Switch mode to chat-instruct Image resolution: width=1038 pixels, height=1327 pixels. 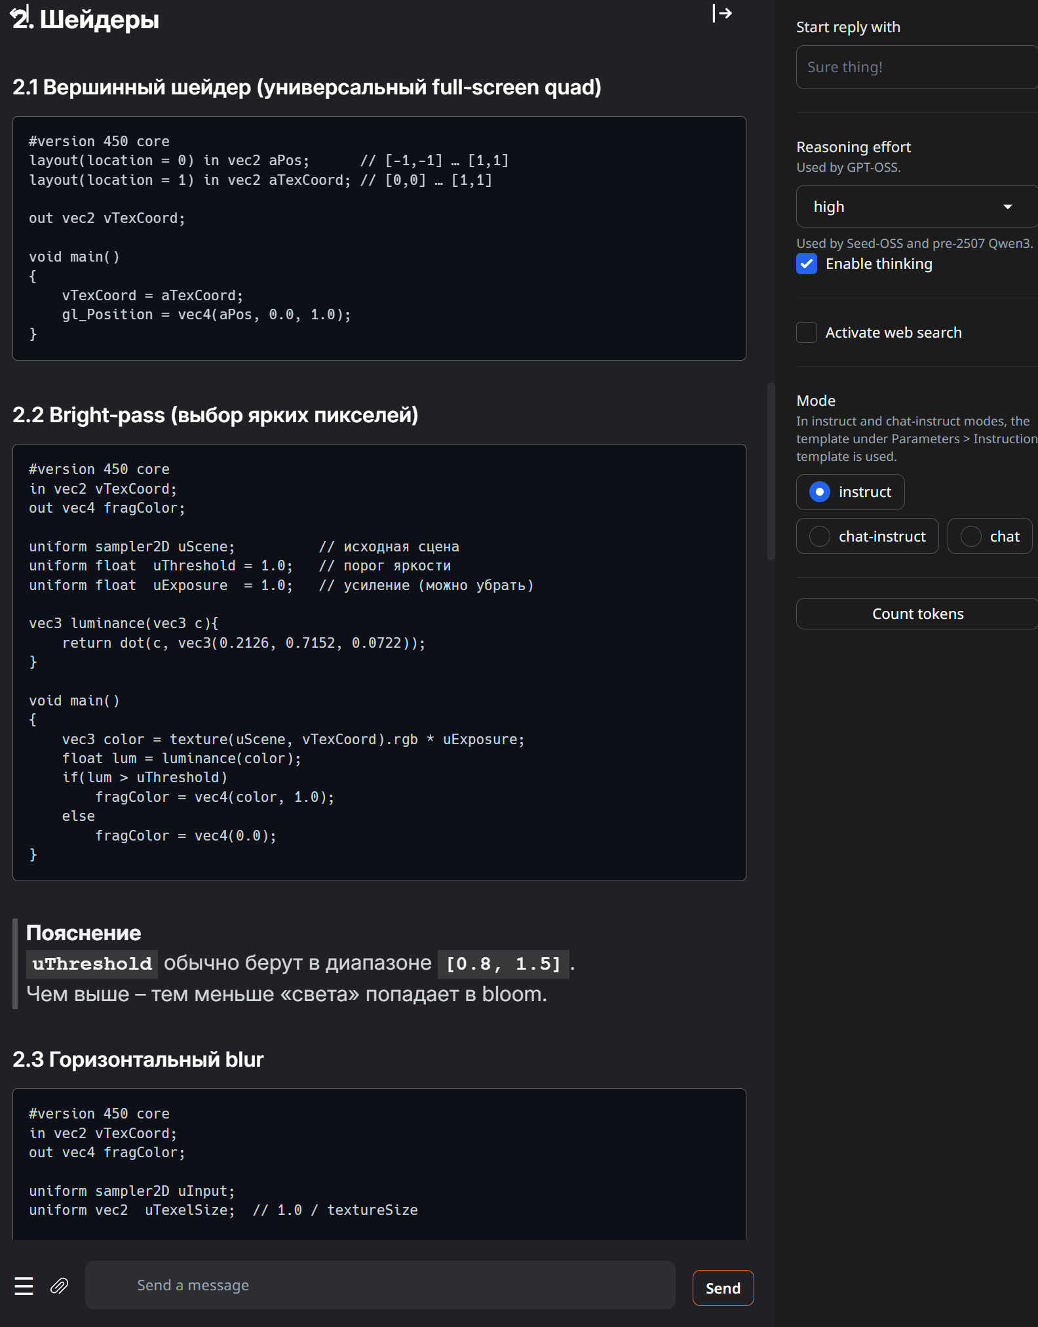point(820,537)
